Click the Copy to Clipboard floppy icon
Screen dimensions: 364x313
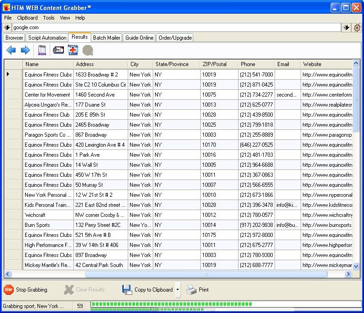point(127,290)
